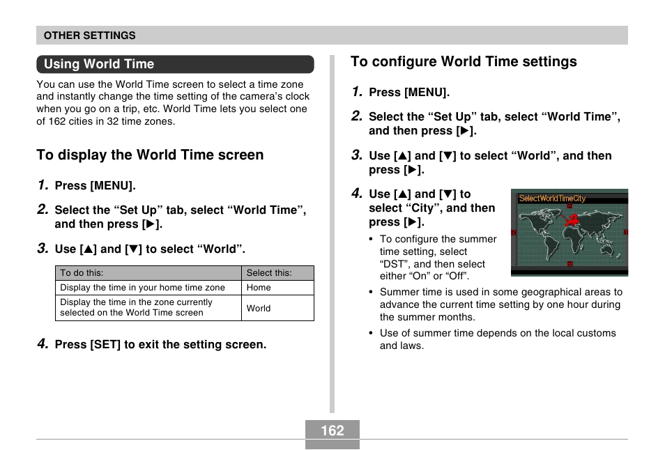Click 'Summer time is used in some' bullet

click(x=501, y=304)
